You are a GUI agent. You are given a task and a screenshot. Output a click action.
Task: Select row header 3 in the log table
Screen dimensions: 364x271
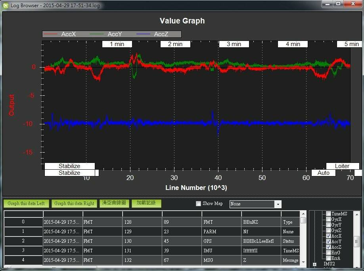click(x=23, y=250)
